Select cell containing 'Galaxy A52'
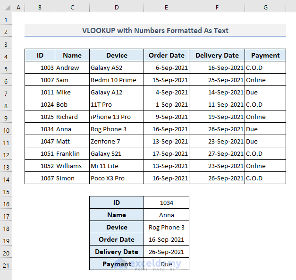Screen dimensions: 296x280 117,68
